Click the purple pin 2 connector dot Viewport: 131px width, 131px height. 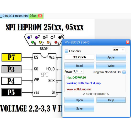click(x=36, y=37)
